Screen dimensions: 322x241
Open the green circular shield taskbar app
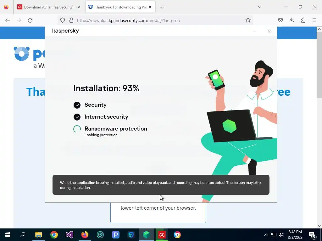click(x=100, y=235)
